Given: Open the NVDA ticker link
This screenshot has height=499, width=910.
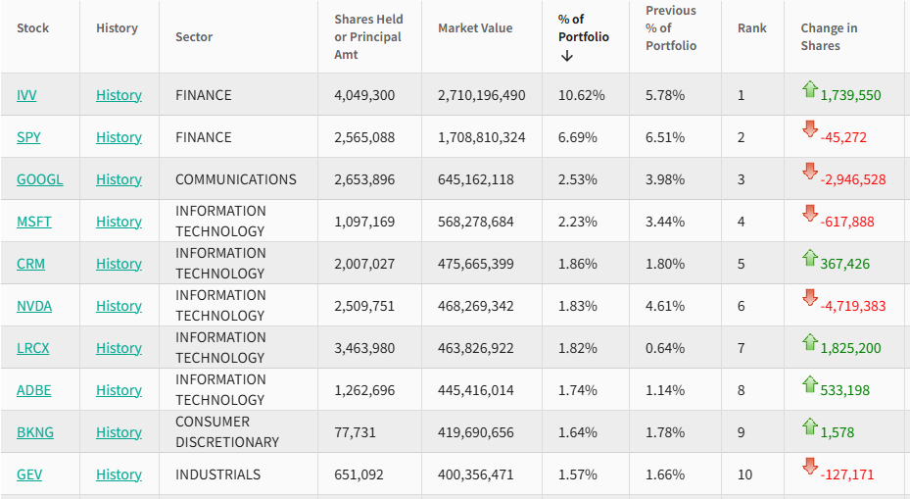Looking at the screenshot, I should pos(34,306).
